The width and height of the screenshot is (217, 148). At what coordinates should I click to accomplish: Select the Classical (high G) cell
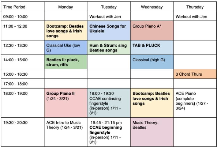152,62
